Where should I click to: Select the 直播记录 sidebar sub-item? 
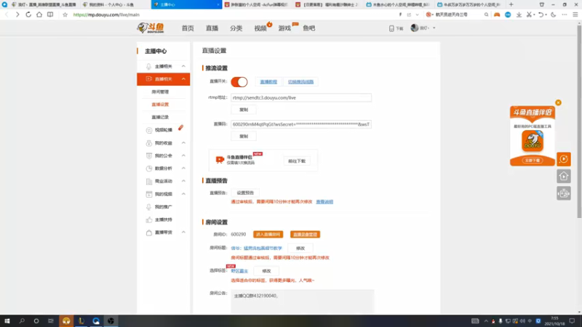(x=160, y=117)
